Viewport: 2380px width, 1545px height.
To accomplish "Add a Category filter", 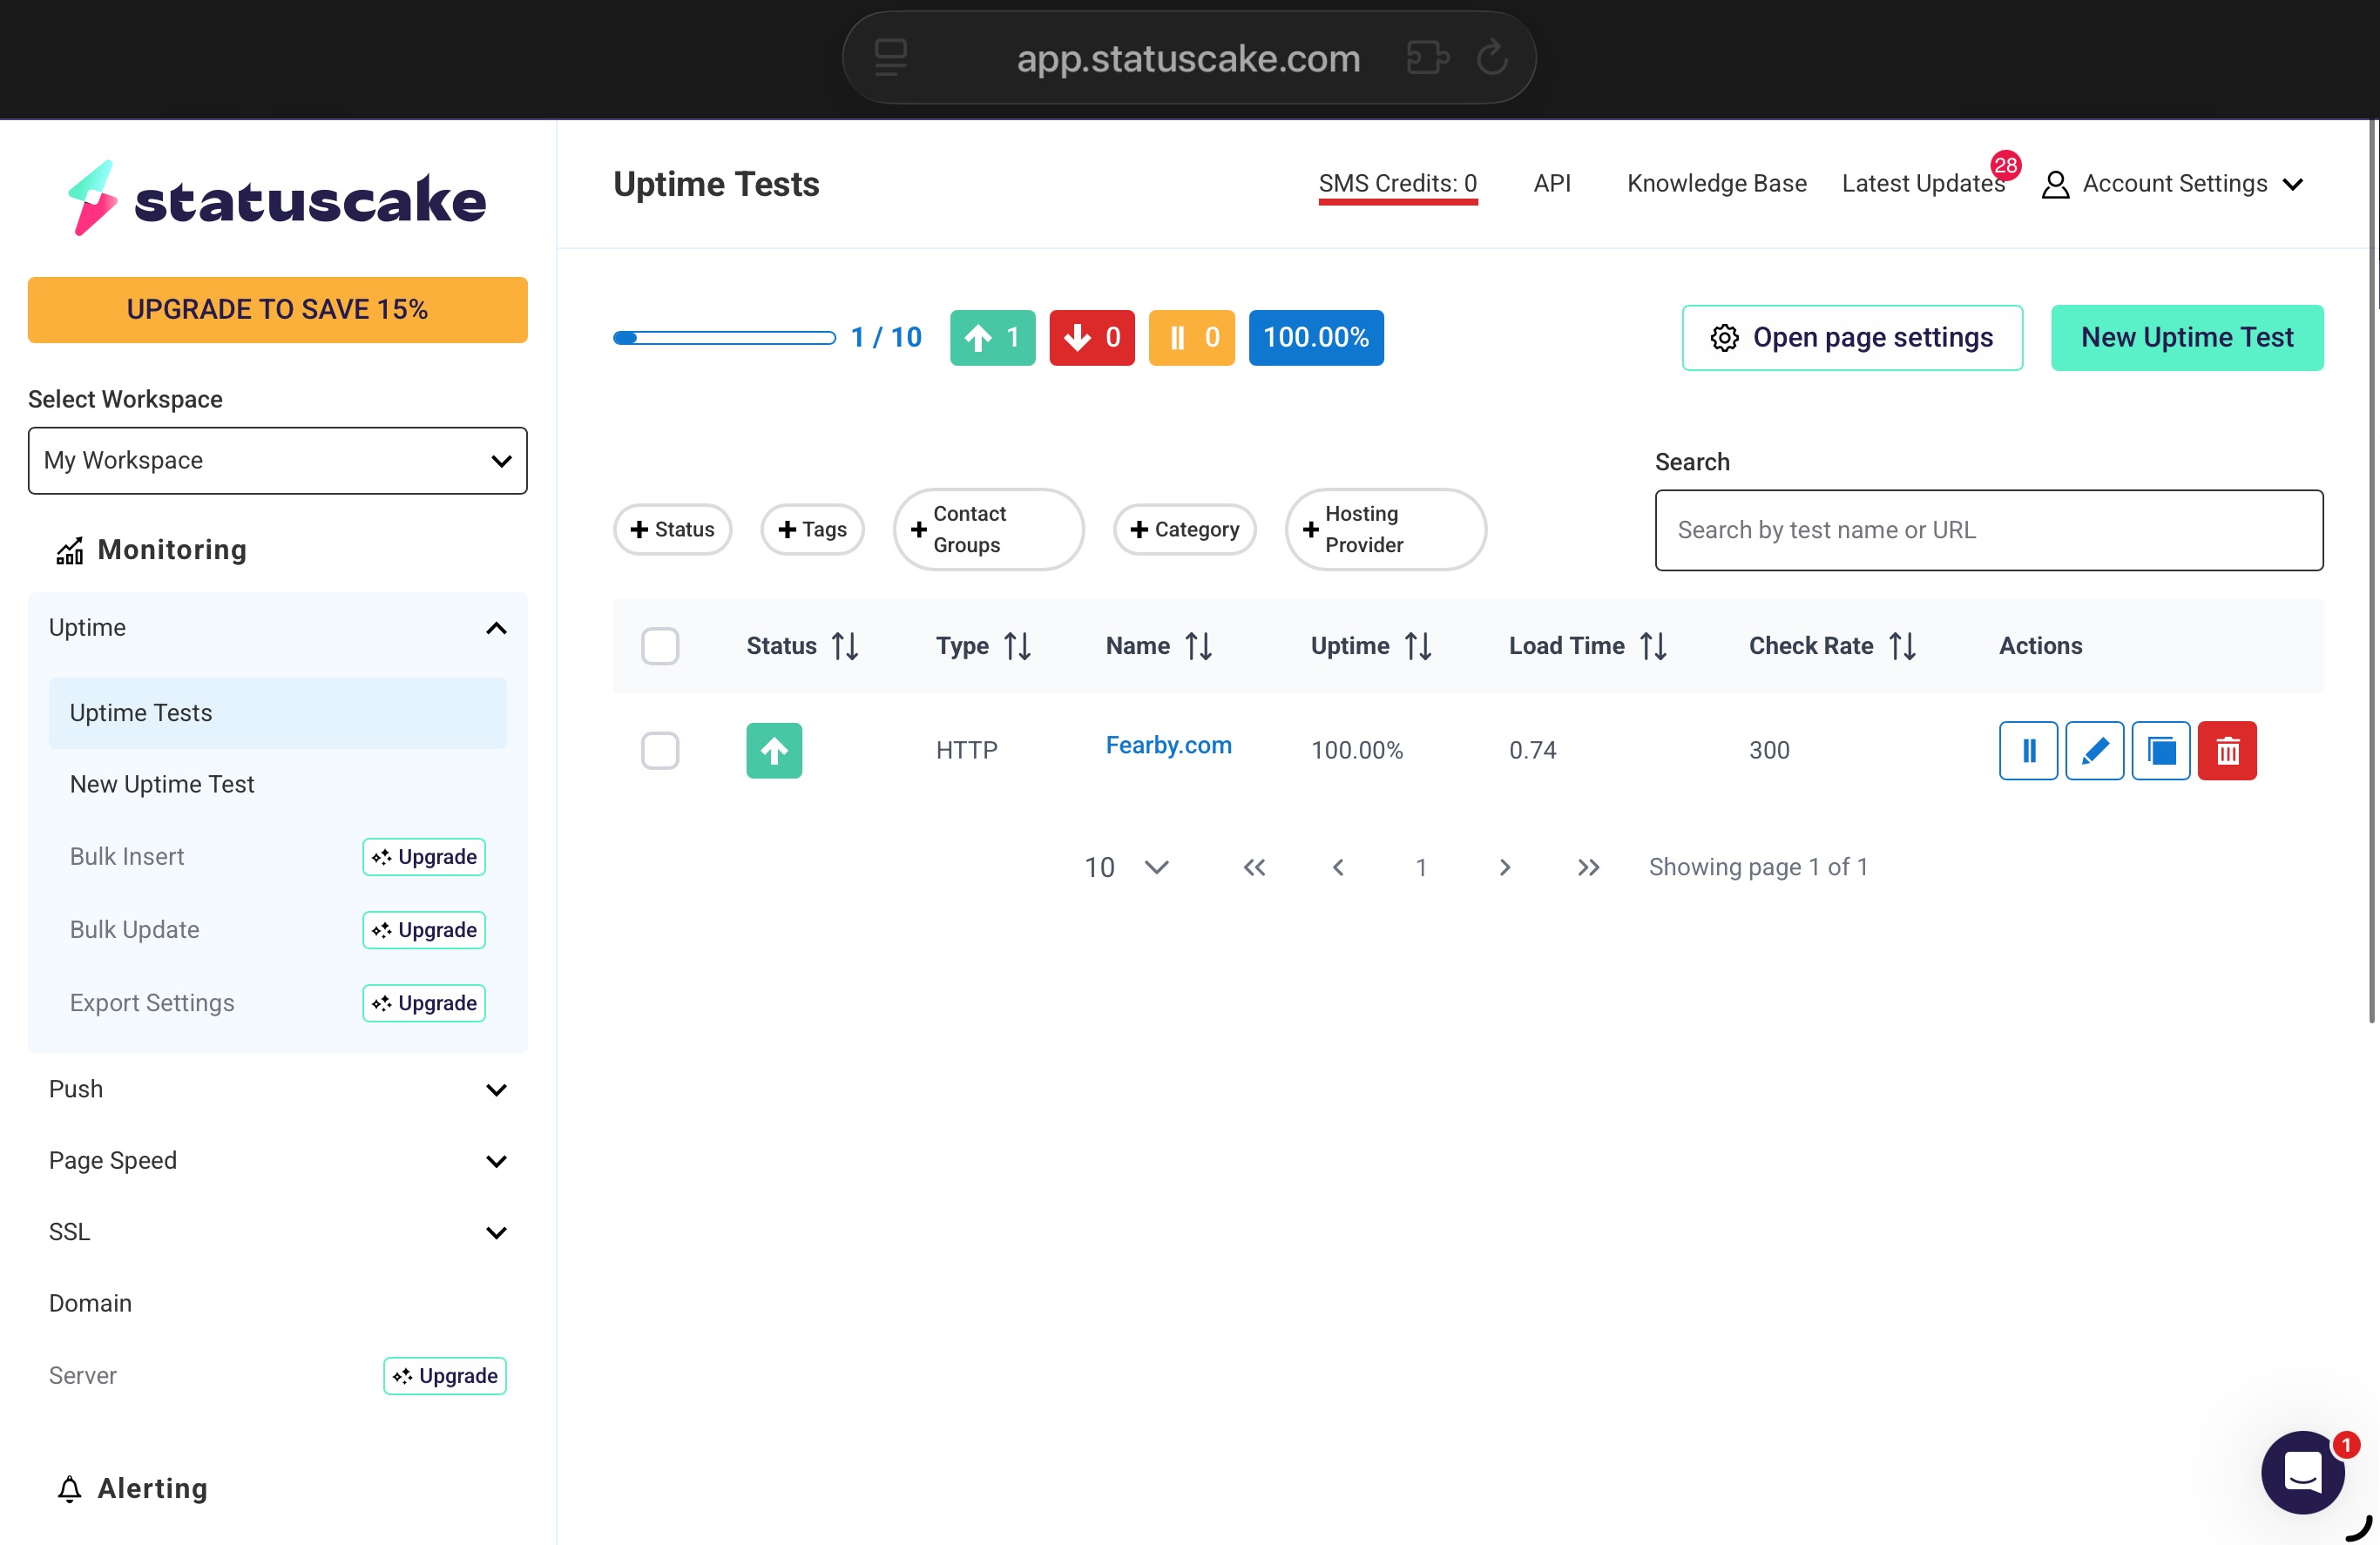I will 1184,529.
